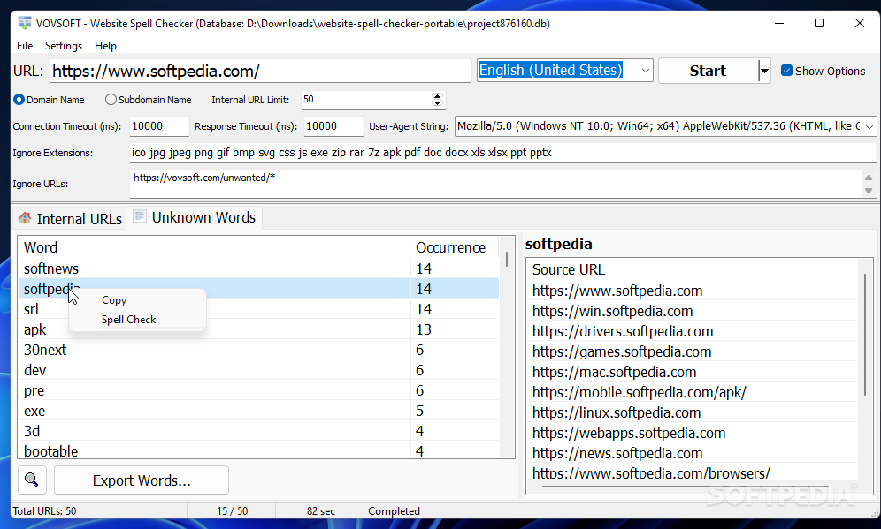Click the Internal URLs tab house icon
This screenshot has width=881, height=529.
click(x=25, y=218)
